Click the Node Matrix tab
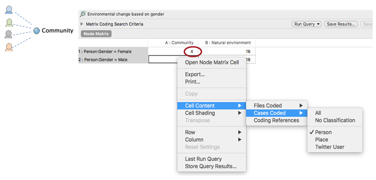376x180 pixels. tap(96, 34)
